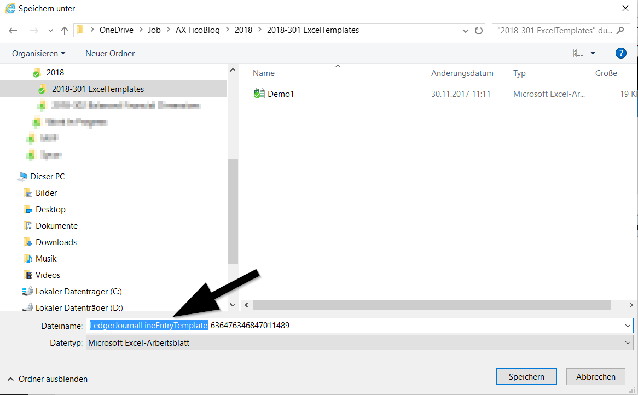Click the blue help question mark icon
Image resolution: width=638 pixels, height=395 pixels.
(620, 53)
